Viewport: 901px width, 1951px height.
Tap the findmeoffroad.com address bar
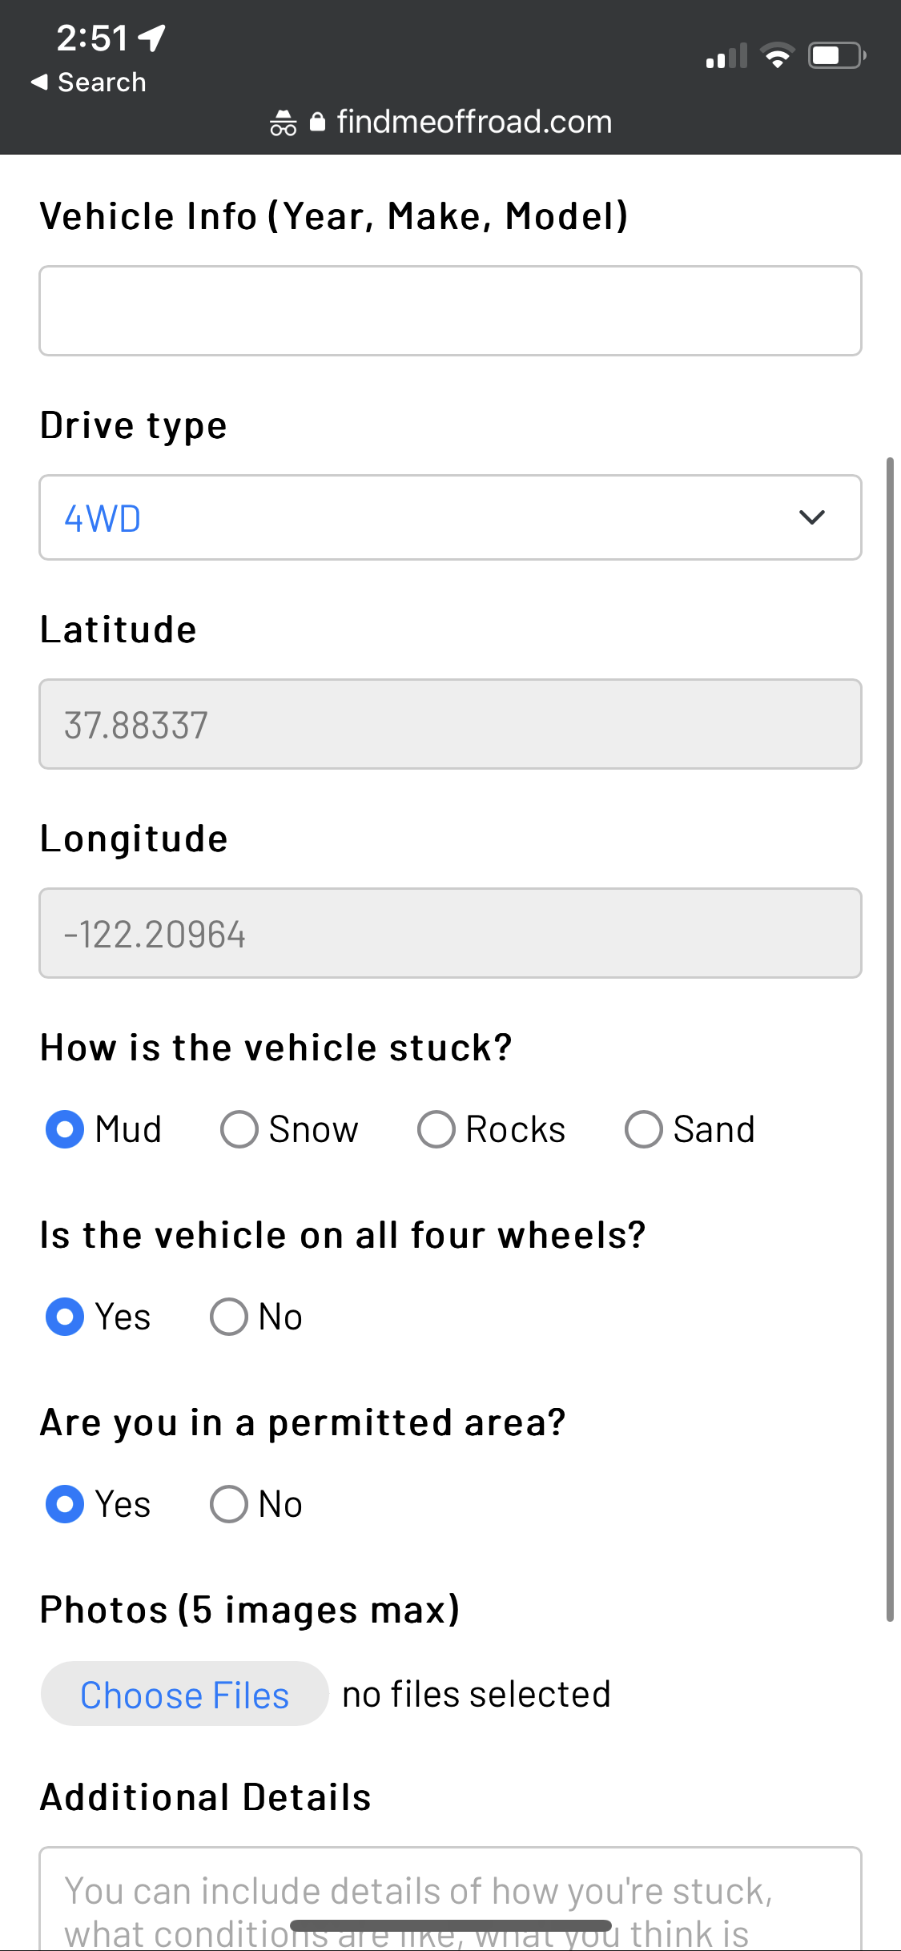pyautogui.click(x=474, y=122)
